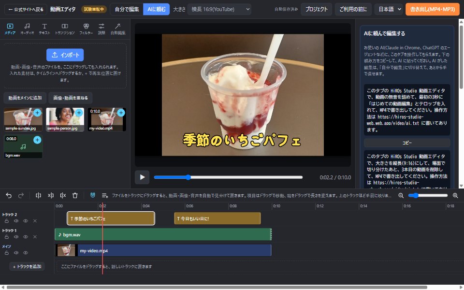Switch to AIに頼む mode
This screenshot has width=464, height=290.
(157, 10)
